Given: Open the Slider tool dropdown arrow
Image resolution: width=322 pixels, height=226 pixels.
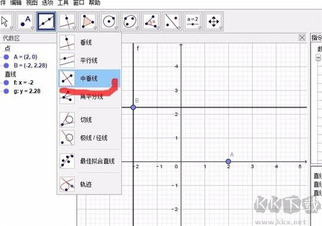Looking at the screenshot, I should (200, 28).
